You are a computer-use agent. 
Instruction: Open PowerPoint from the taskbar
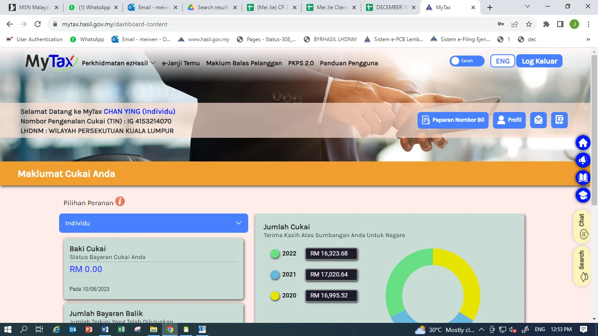(88, 329)
